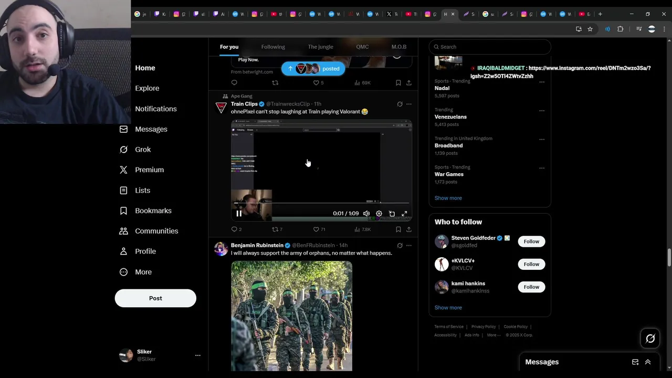View Train Clips post analytics 7.8K

(363, 229)
